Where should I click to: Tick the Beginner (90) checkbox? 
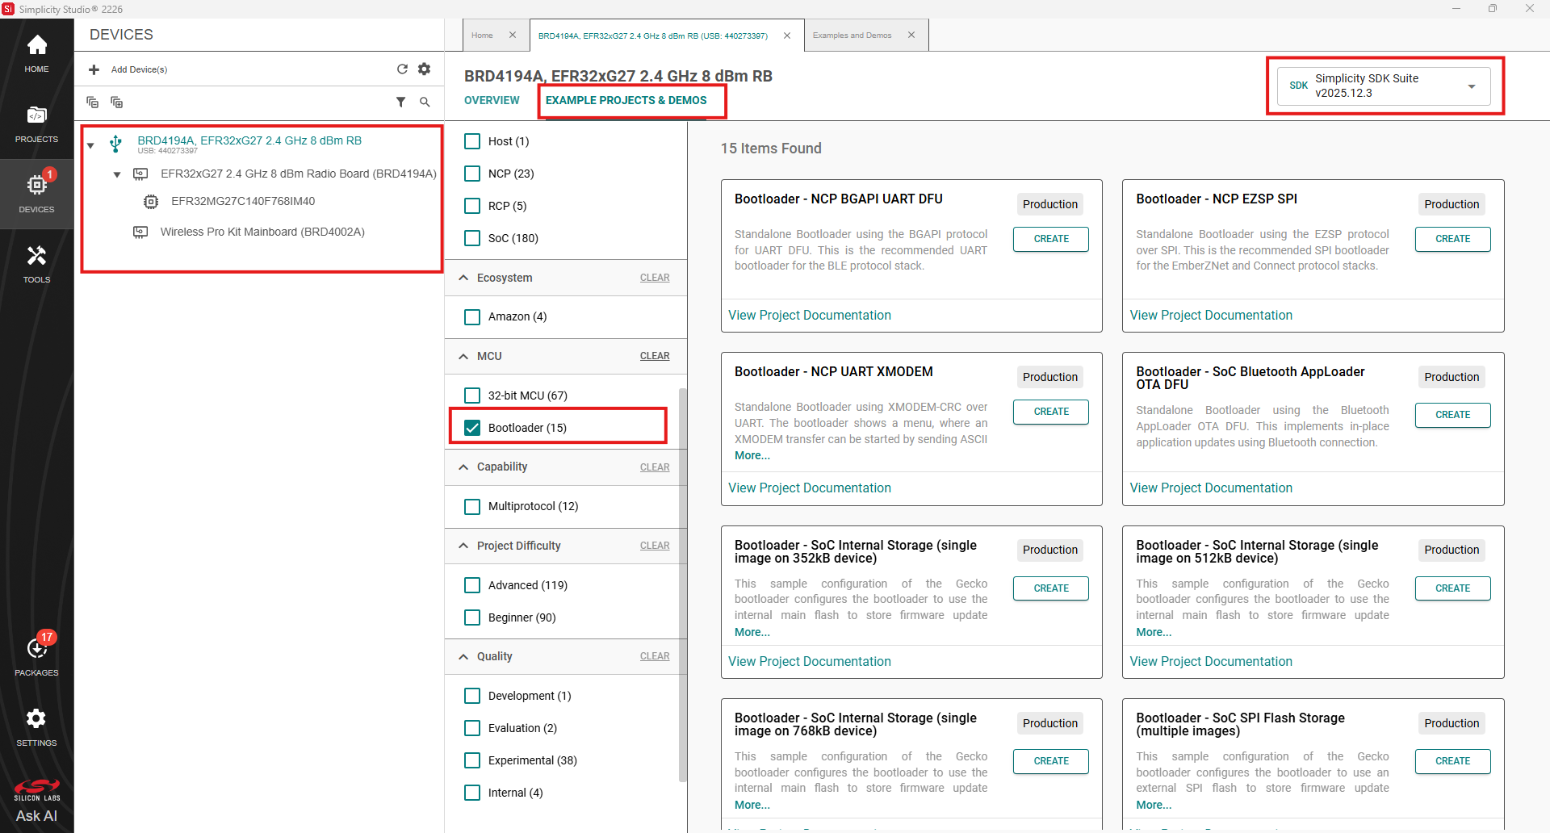pyautogui.click(x=472, y=617)
